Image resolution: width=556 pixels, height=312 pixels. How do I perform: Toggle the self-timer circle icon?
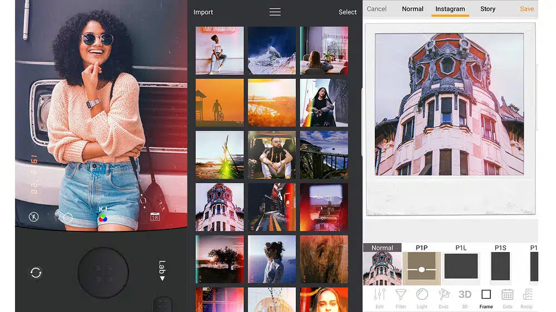coord(67,218)
